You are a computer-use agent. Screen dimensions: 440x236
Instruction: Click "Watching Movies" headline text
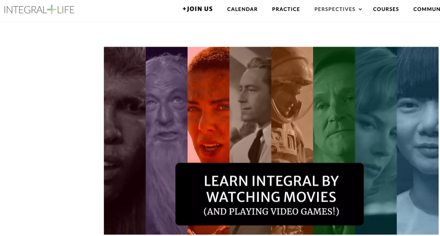tap(272, 197)
